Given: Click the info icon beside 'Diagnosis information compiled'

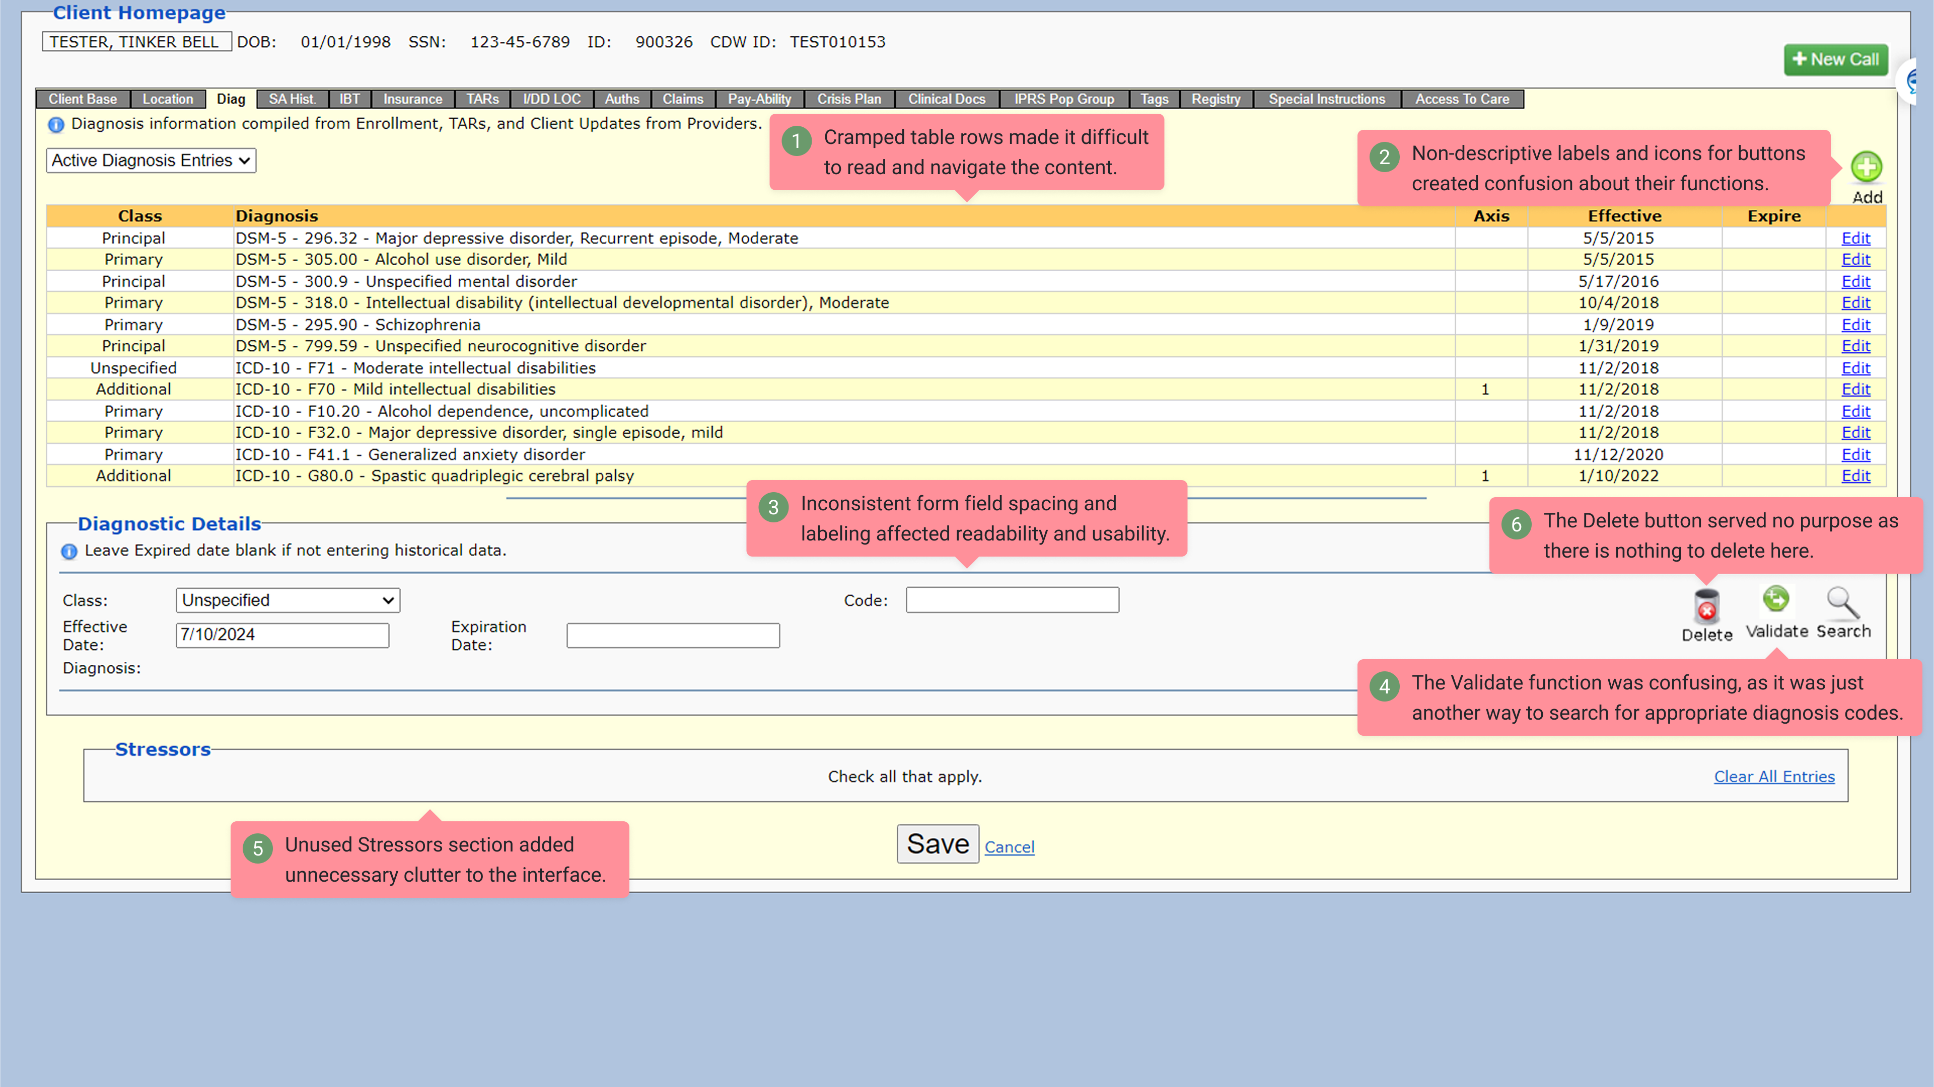Looking at the screenshot, I should pos(56,124).
